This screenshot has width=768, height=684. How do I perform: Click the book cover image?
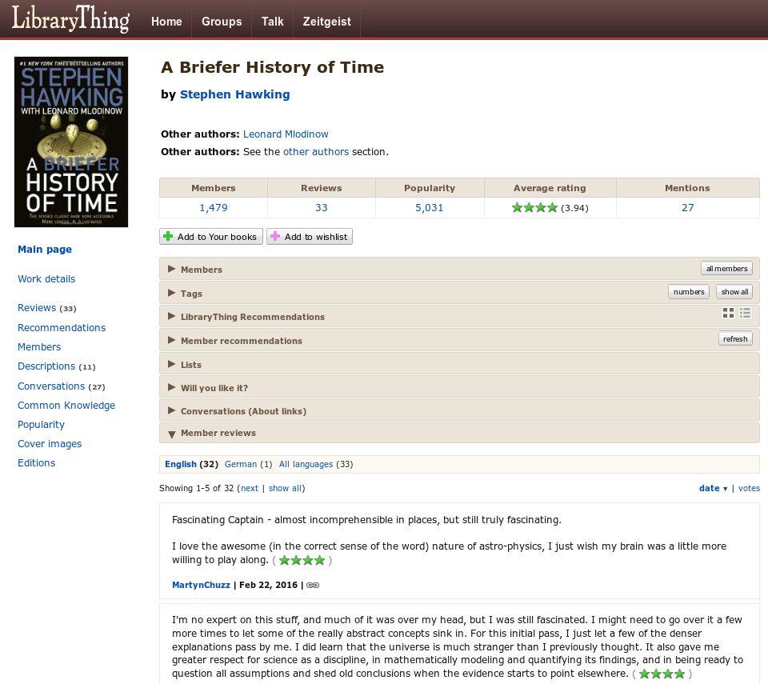(x=71, y=142)
